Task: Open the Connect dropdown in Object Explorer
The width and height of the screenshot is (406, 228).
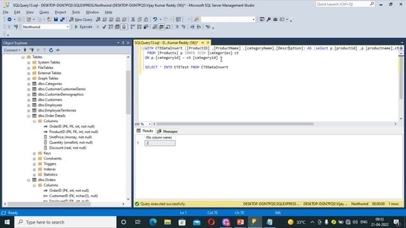Action: [12, 50]
